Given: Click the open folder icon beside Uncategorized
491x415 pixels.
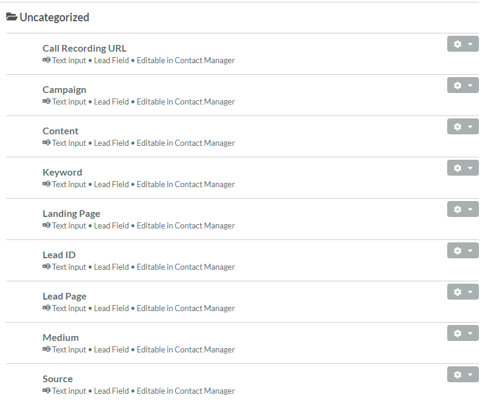Looking at the screenshot, I should click(x=12, y=17).
